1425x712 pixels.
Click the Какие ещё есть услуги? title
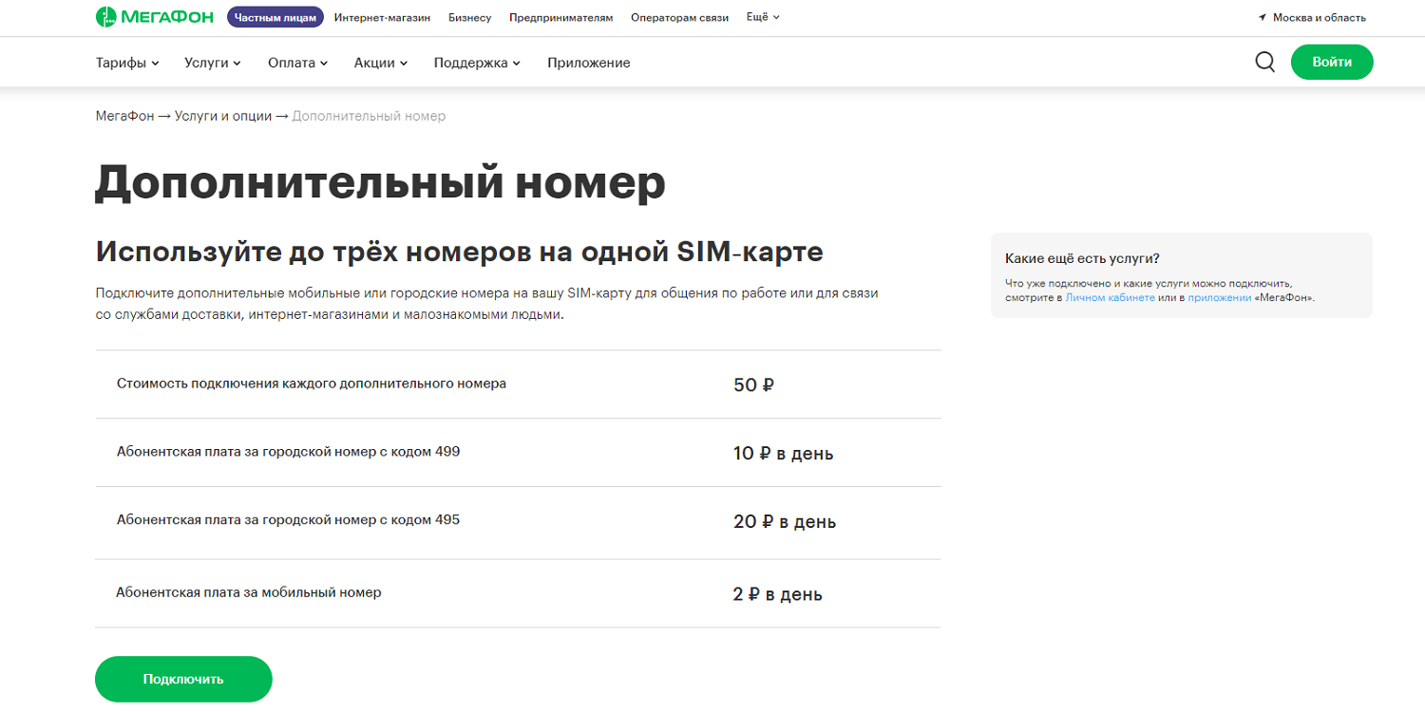(x=1082, y=258)
